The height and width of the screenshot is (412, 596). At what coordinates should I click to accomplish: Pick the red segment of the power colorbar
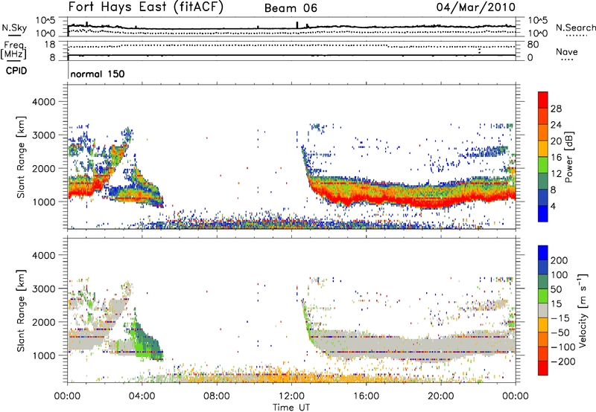click(x=543, y=100)
